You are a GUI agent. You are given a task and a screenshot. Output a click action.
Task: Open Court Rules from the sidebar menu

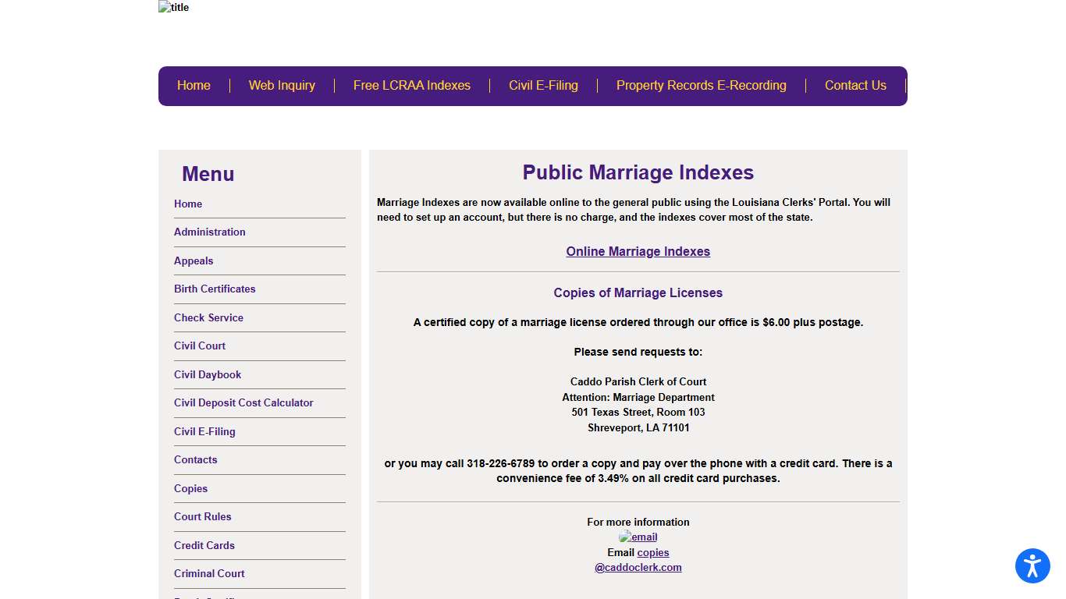tap(202, 516)
